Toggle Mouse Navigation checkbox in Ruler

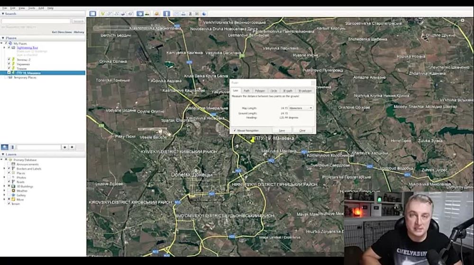tap(235, 131)
